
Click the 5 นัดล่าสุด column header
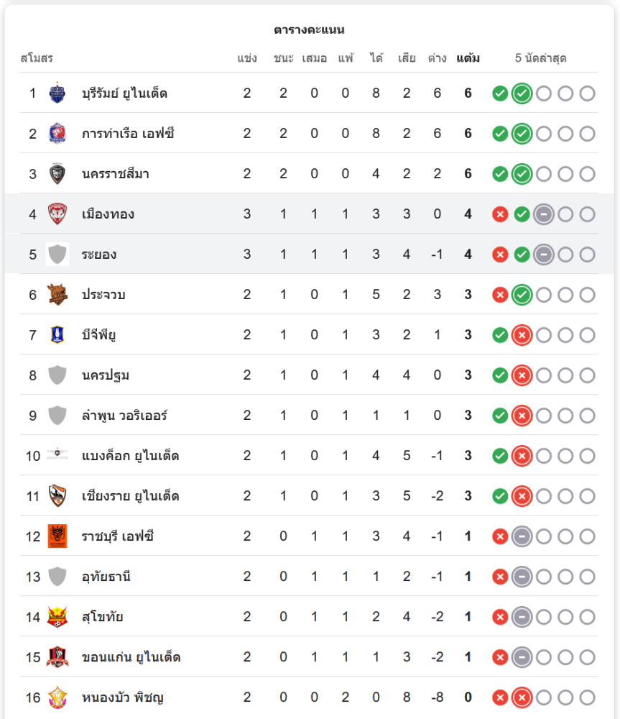(541, 58)
